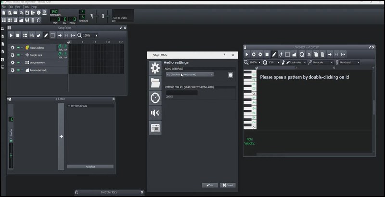This screenshot has width=385, height=197.
Task: Click Add effect button in FX-Mixer
Action: coord(90,166)
